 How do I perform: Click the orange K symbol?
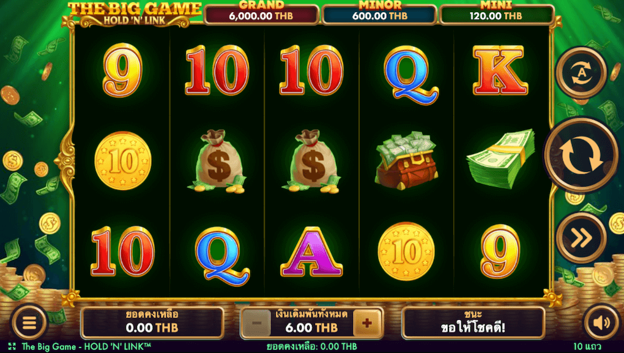pyautogui.click(x=500, y=70)
